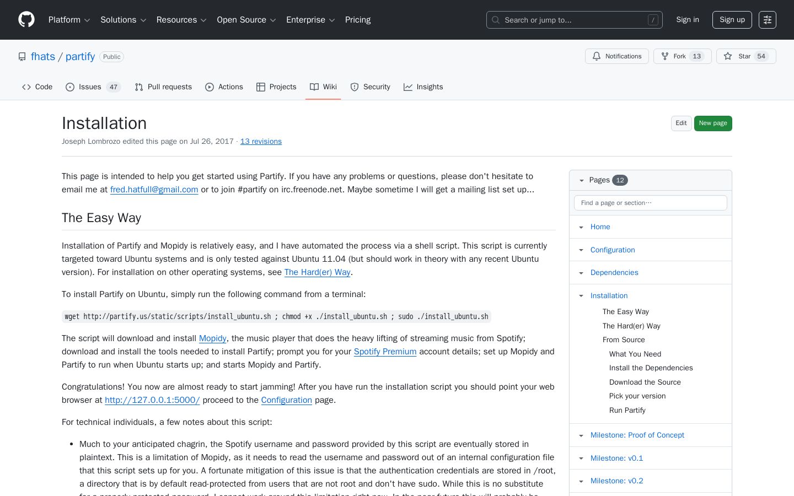Open the Configuration link in the paragraph
Image resolution: width=794 pixels, height=496 pixels.
(x=287, y=400)
